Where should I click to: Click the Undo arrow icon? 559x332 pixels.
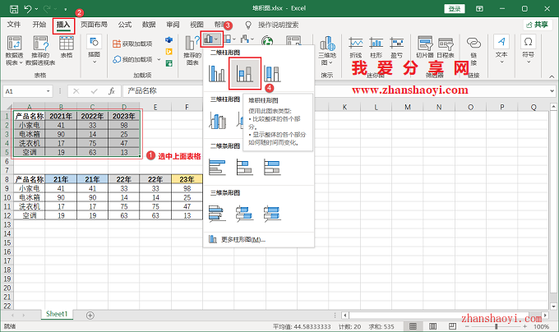(x=28, y=8)
